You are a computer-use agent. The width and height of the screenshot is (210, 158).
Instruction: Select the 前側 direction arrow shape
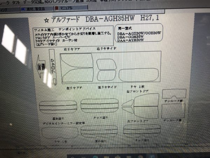point(41,66)
